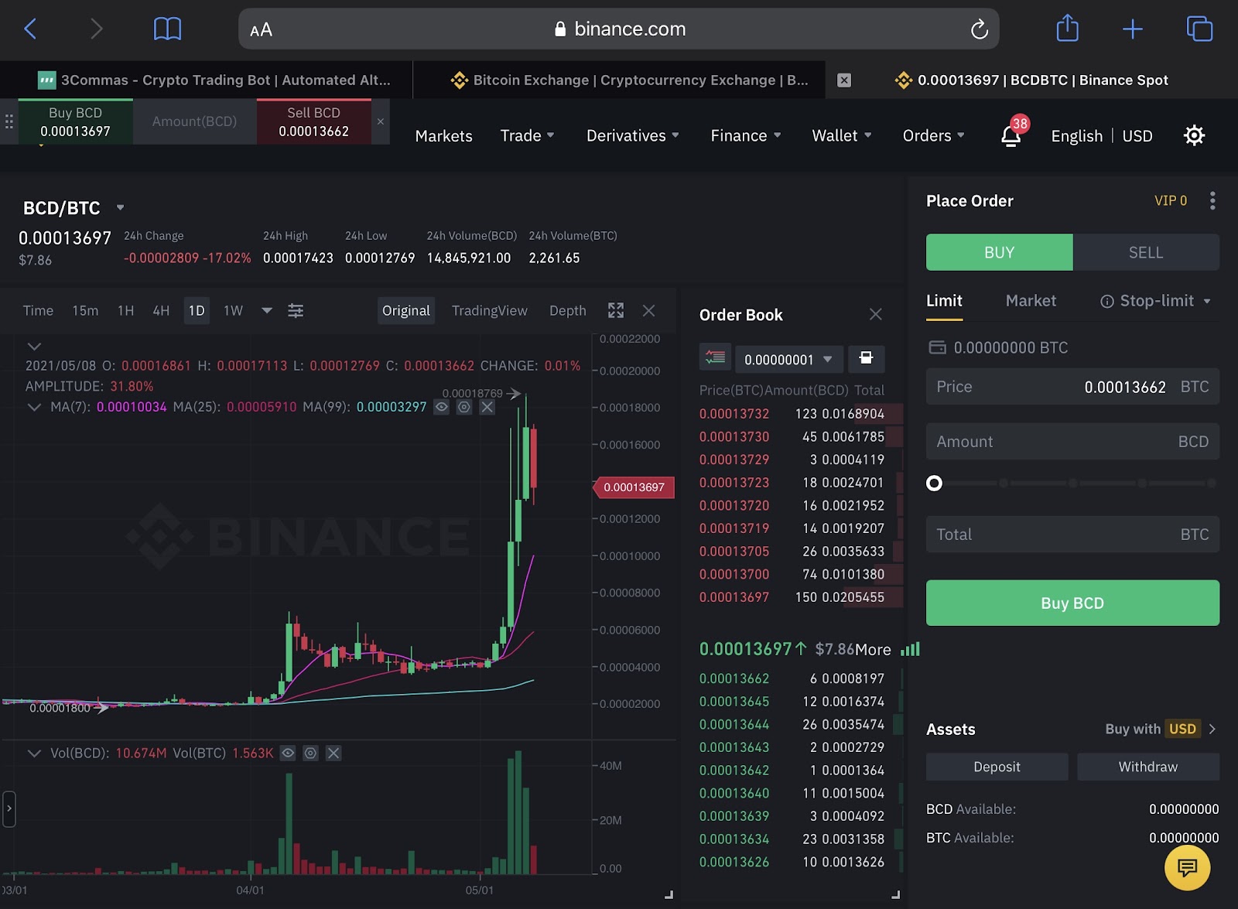This screenshot has width=1238, height=909.
Task: Go back with the Safari back arrow
Action: (30, 29)
